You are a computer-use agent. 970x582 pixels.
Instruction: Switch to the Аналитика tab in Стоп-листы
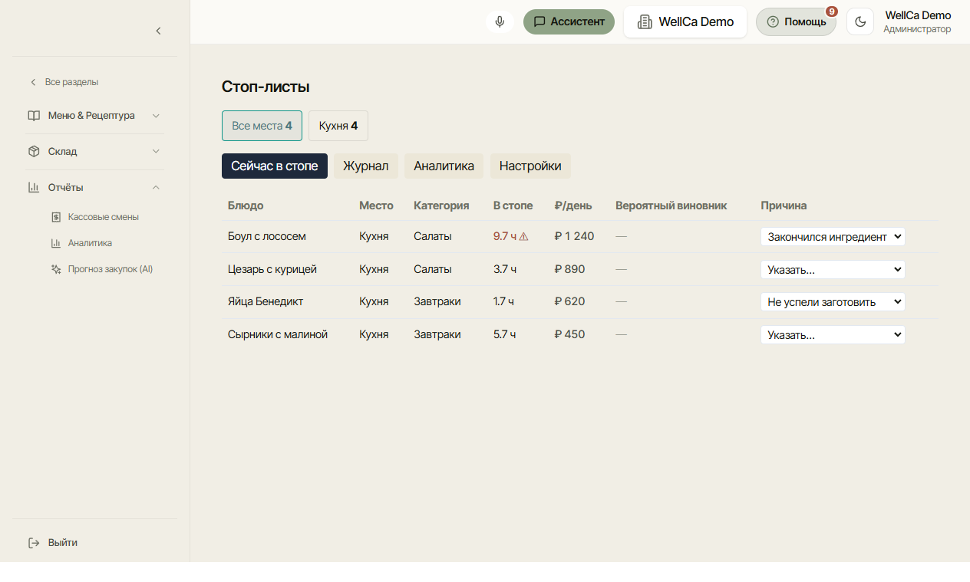tap(444, 166)
